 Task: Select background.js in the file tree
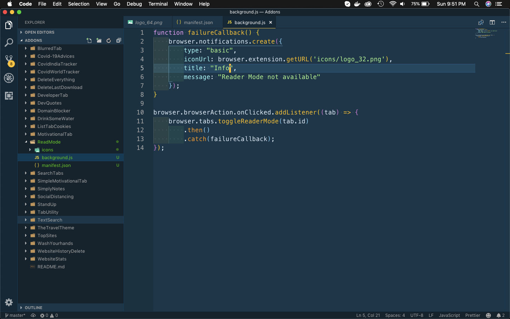pyautogui.click(x=71, y=157)
